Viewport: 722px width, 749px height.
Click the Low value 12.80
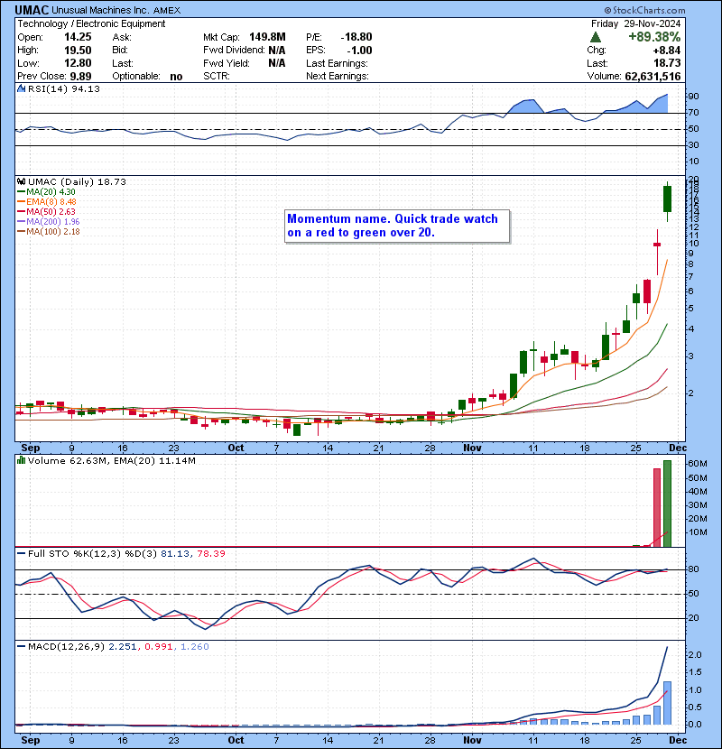coord(78,63)
